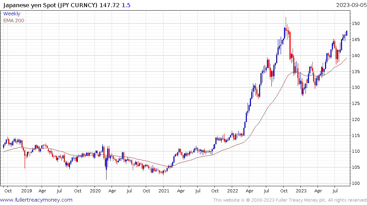This screenshot has width=367, height=205.
Task: Click the 105 y-axis label
Action: (356, 167)
